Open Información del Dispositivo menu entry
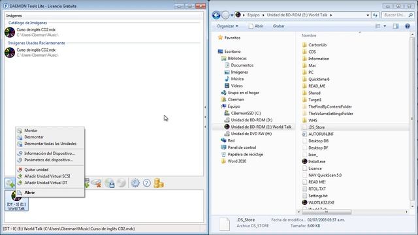 coord(50,153)
